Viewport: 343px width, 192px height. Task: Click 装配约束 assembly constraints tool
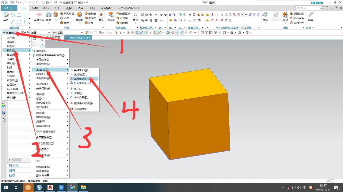click(297, 13)
